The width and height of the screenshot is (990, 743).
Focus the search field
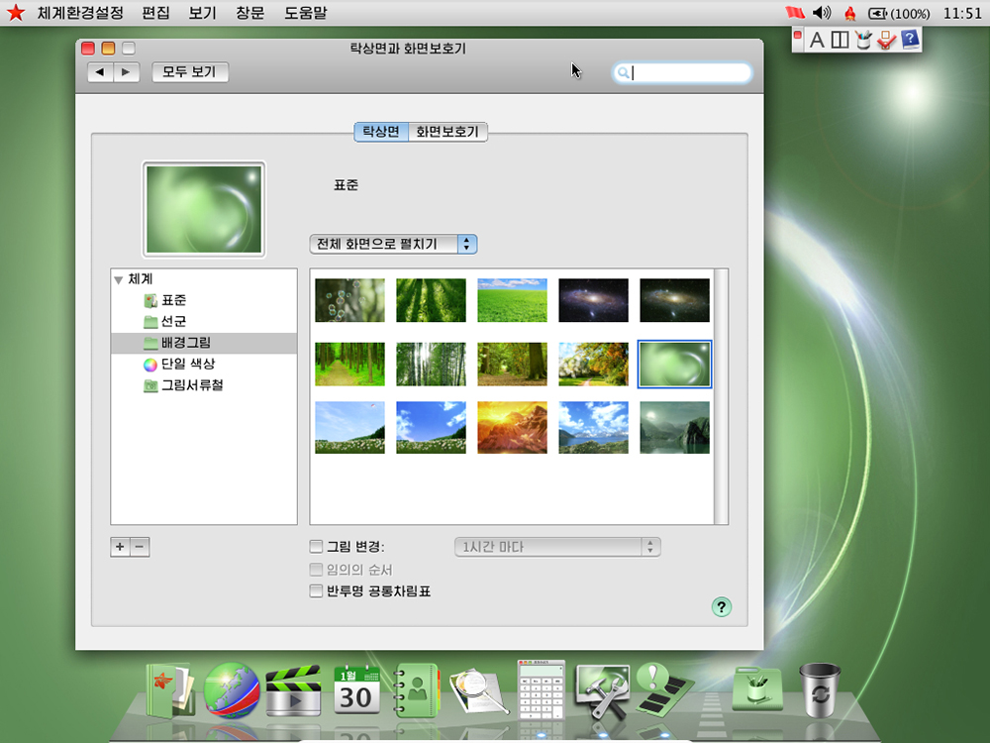coord(682,72)
